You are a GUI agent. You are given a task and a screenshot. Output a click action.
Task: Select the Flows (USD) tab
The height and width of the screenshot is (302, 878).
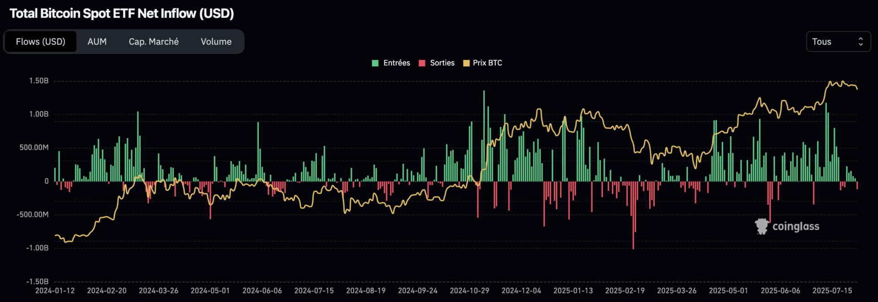41,42
